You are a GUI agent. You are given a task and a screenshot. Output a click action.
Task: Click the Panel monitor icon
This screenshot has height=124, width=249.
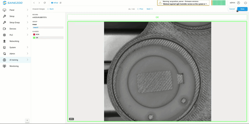[x=4, y=10]
